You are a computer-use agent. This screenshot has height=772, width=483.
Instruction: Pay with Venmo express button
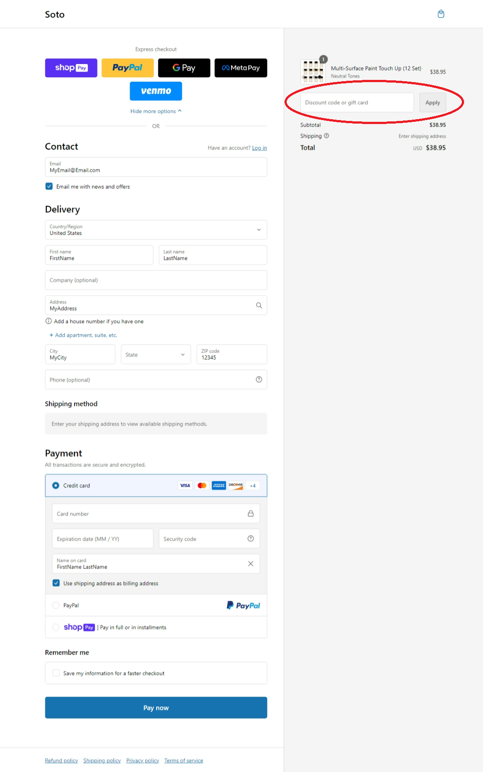[156, 91]
